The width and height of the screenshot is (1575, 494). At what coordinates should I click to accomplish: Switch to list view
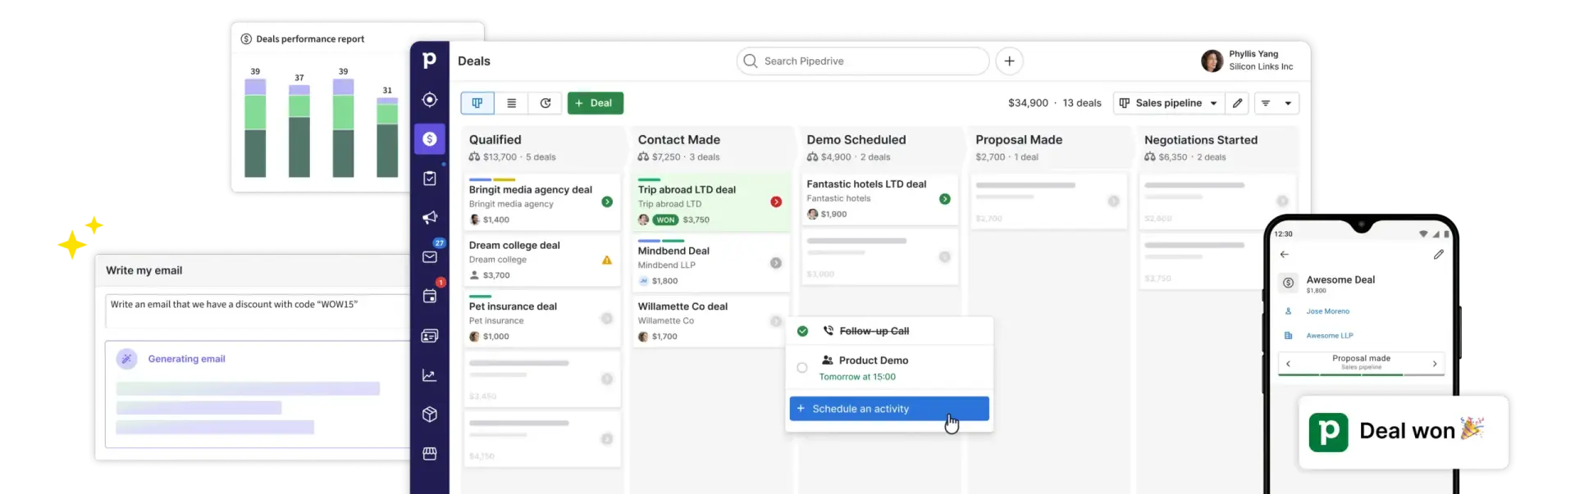(x=511, y=103)
